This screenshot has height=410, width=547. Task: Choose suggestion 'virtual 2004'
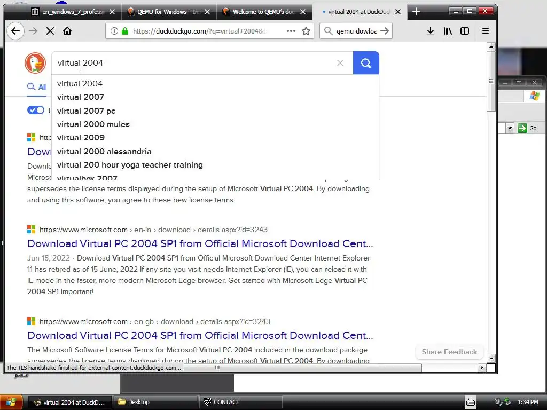pyautogui.click(x=215, y=84)
